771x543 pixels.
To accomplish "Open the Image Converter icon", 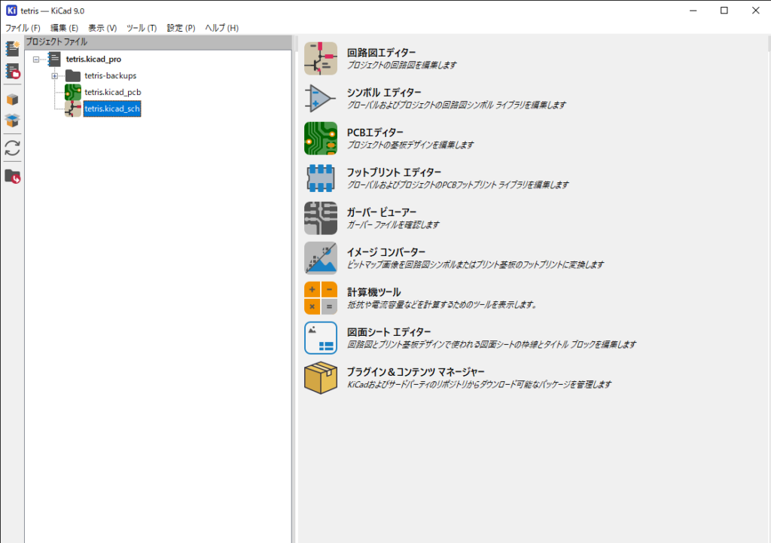I will 321,258.
